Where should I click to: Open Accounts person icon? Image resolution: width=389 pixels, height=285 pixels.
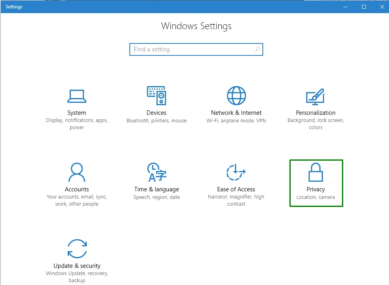click(x=77, y=172)
